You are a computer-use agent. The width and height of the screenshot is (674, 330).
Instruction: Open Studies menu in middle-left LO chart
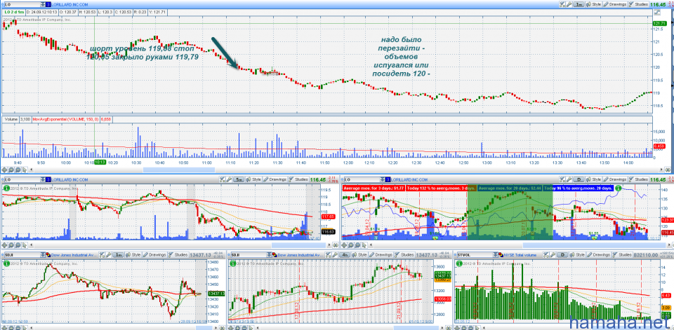point(298,179)
